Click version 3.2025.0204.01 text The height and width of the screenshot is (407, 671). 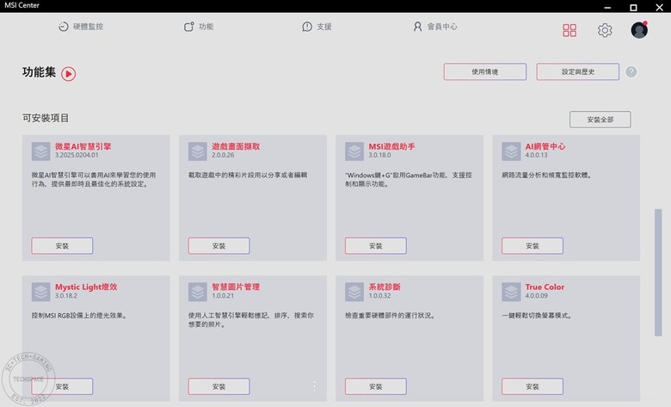click(77, 155)
